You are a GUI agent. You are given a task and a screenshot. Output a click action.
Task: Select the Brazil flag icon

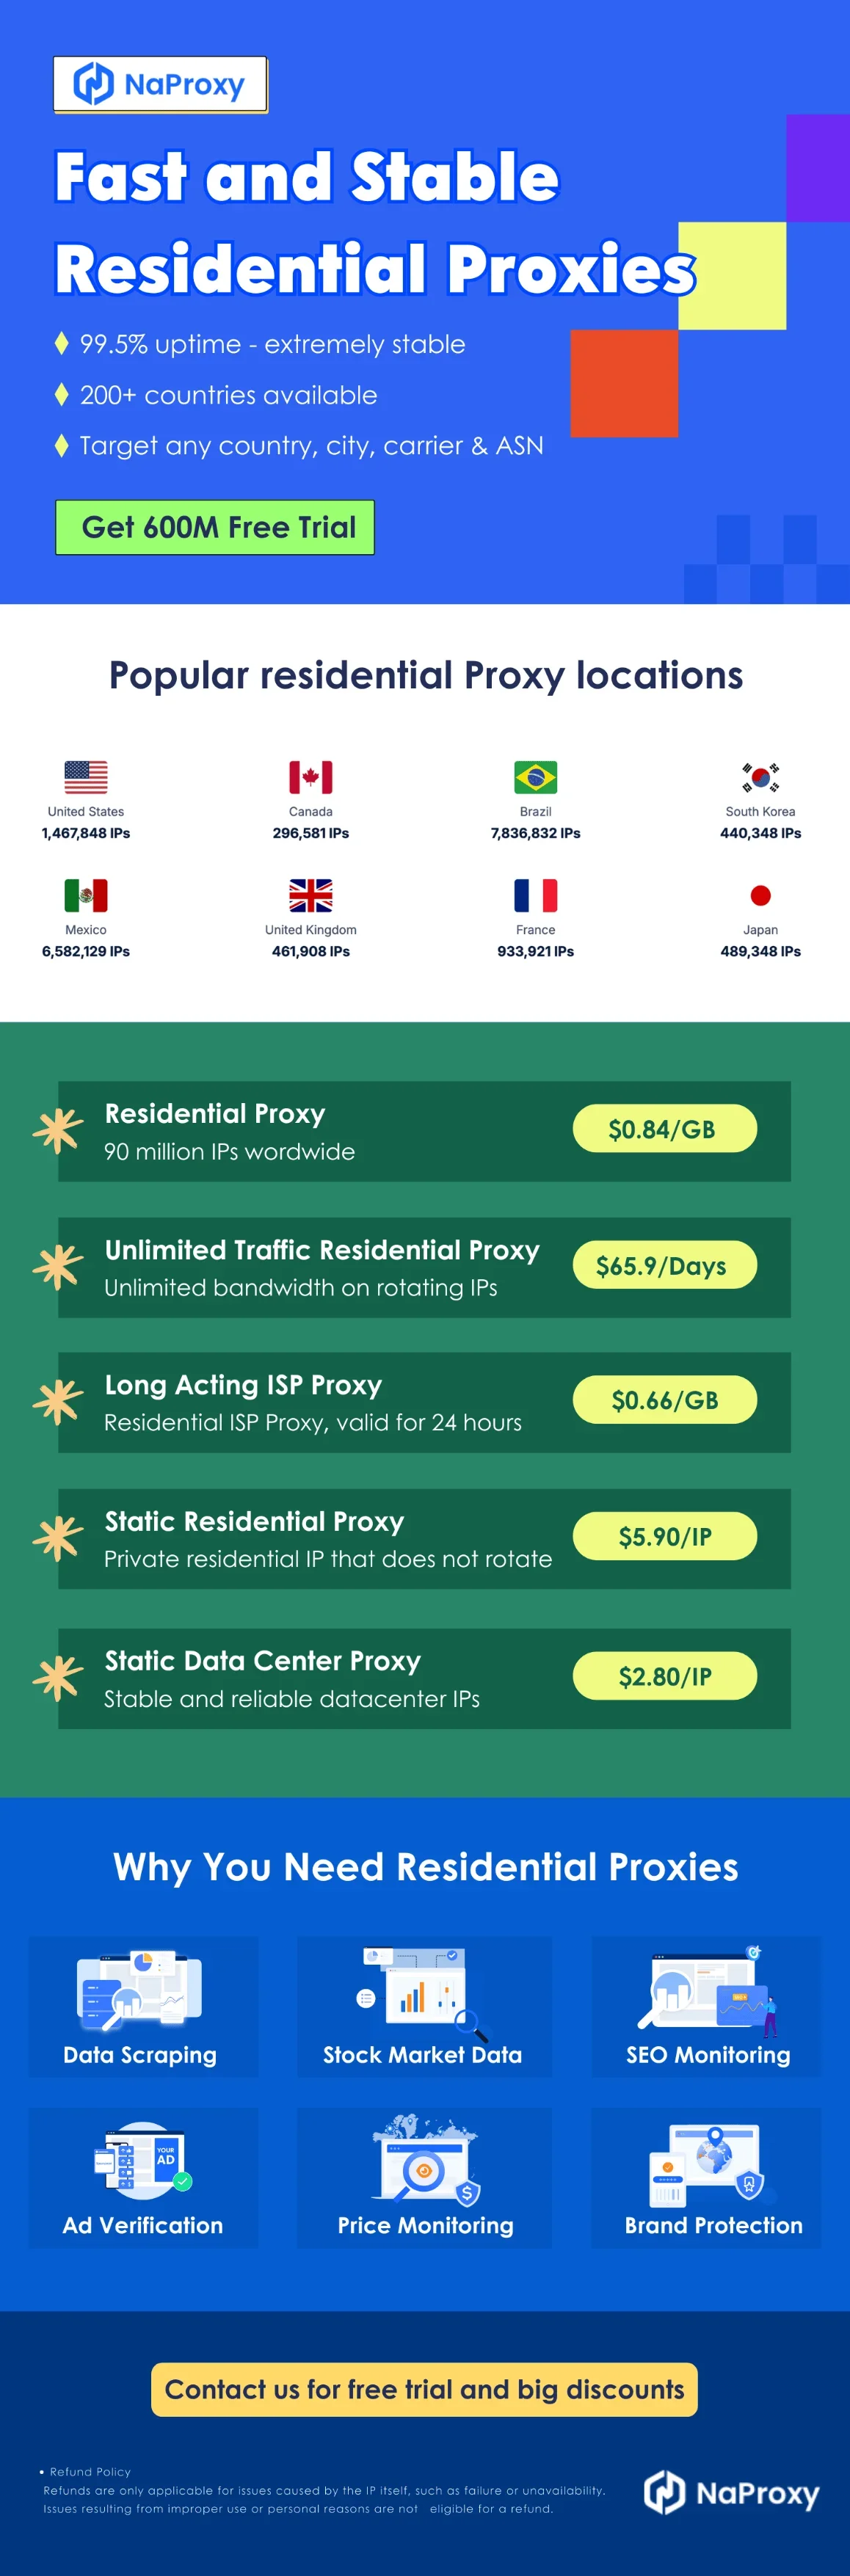[x=535, y=777]
